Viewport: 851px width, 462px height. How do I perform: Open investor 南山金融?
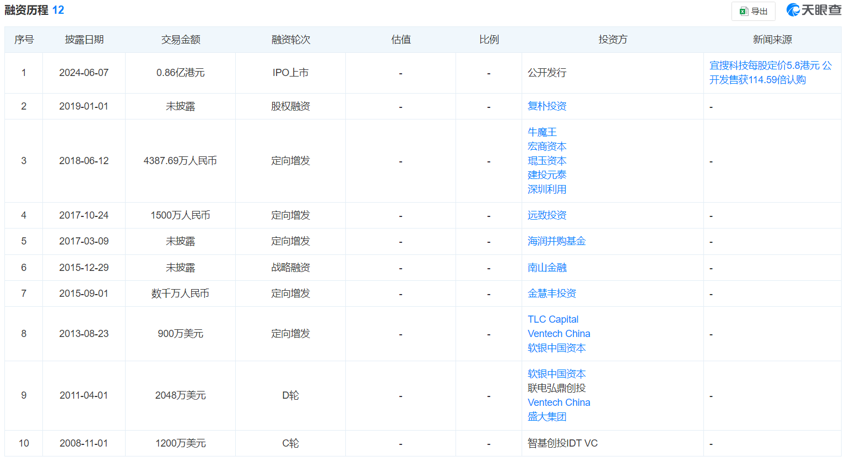(547, 268)
